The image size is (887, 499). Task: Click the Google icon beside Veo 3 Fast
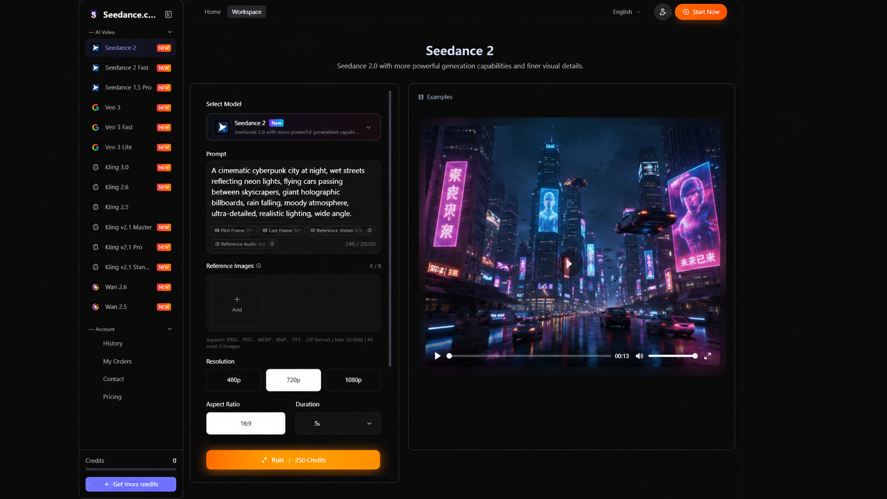click(x=95, y=127)
